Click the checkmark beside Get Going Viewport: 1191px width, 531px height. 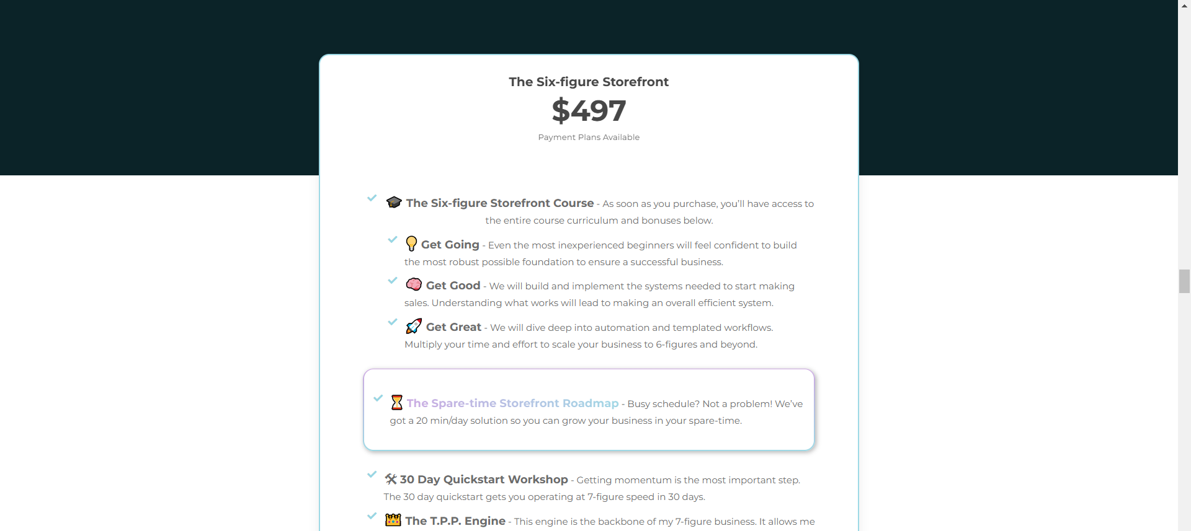coord(393,239)
